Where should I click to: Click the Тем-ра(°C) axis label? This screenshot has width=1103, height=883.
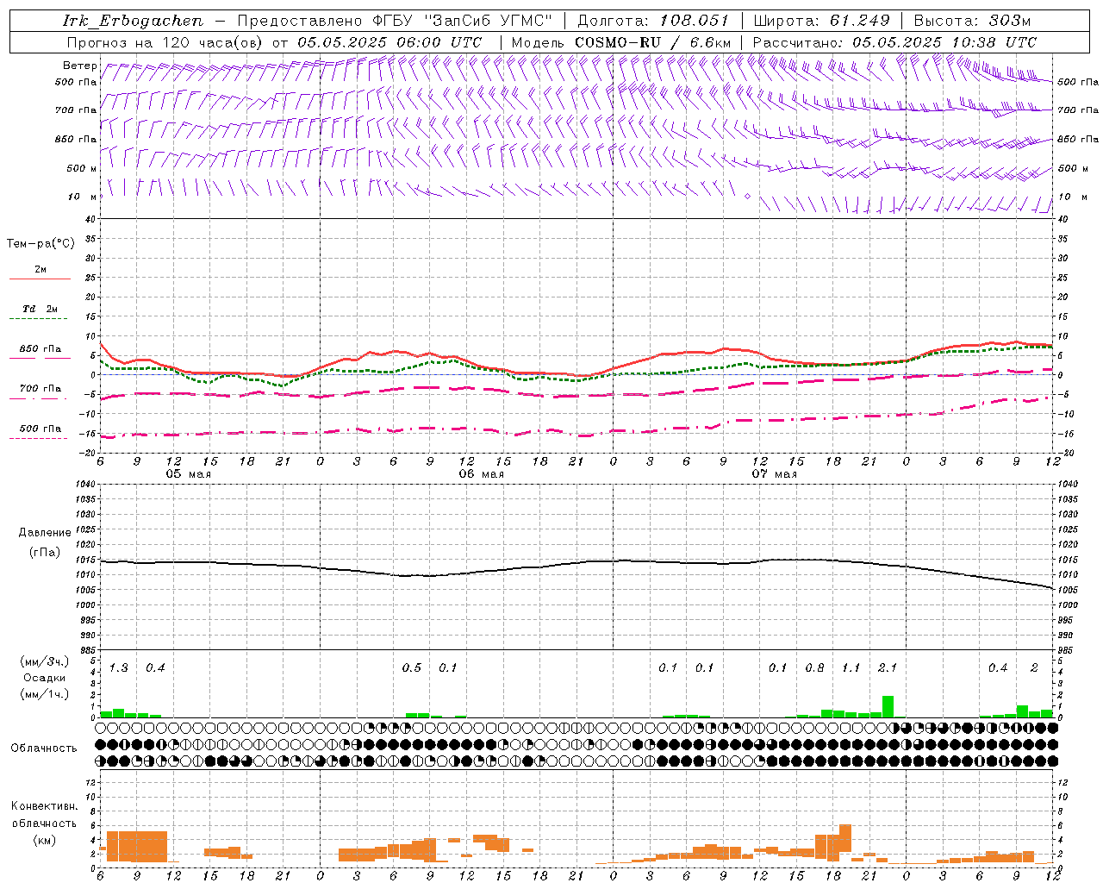pyautogui.click(x=41, y=244)
